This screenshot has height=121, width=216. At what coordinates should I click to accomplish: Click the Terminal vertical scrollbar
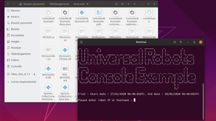(x=203, y=101)
